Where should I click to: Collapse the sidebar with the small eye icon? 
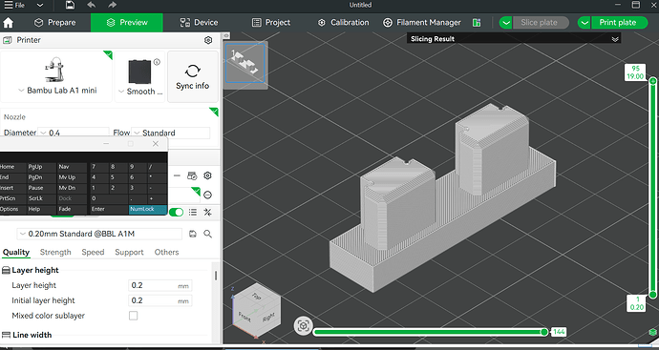(226, 35)
